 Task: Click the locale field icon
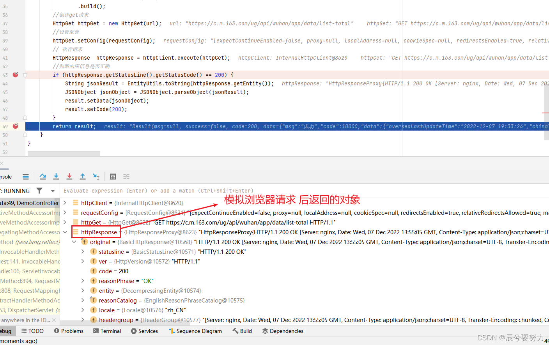[94, 310]
